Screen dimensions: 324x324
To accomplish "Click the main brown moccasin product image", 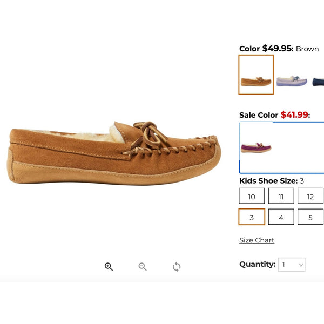I will [x=114, y=153].
